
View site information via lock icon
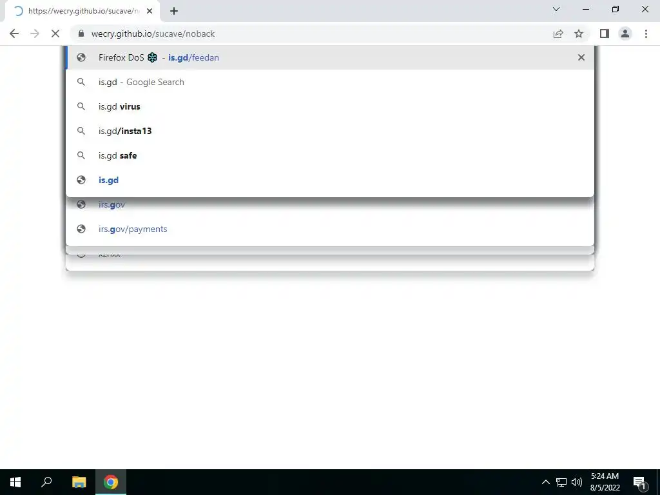click(81, 34)
